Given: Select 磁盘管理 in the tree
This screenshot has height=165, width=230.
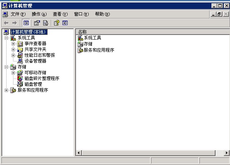Looking at the screenshot, I should tap(33, 84).
